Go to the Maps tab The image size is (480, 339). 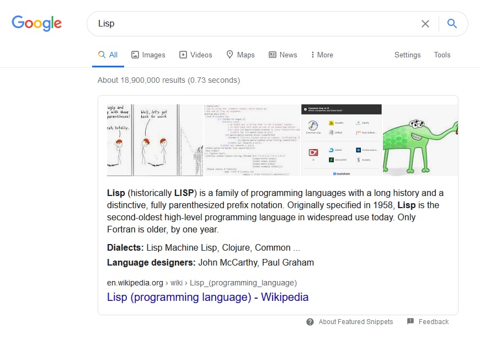pyautogui.click(x=241, y=55)
